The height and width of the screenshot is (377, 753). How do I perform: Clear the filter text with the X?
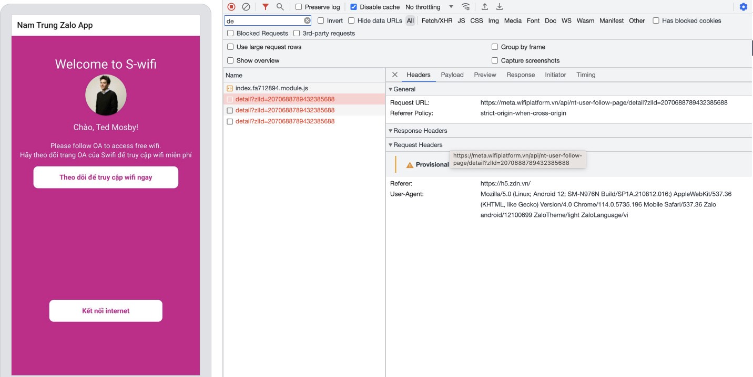coord(307,20)
